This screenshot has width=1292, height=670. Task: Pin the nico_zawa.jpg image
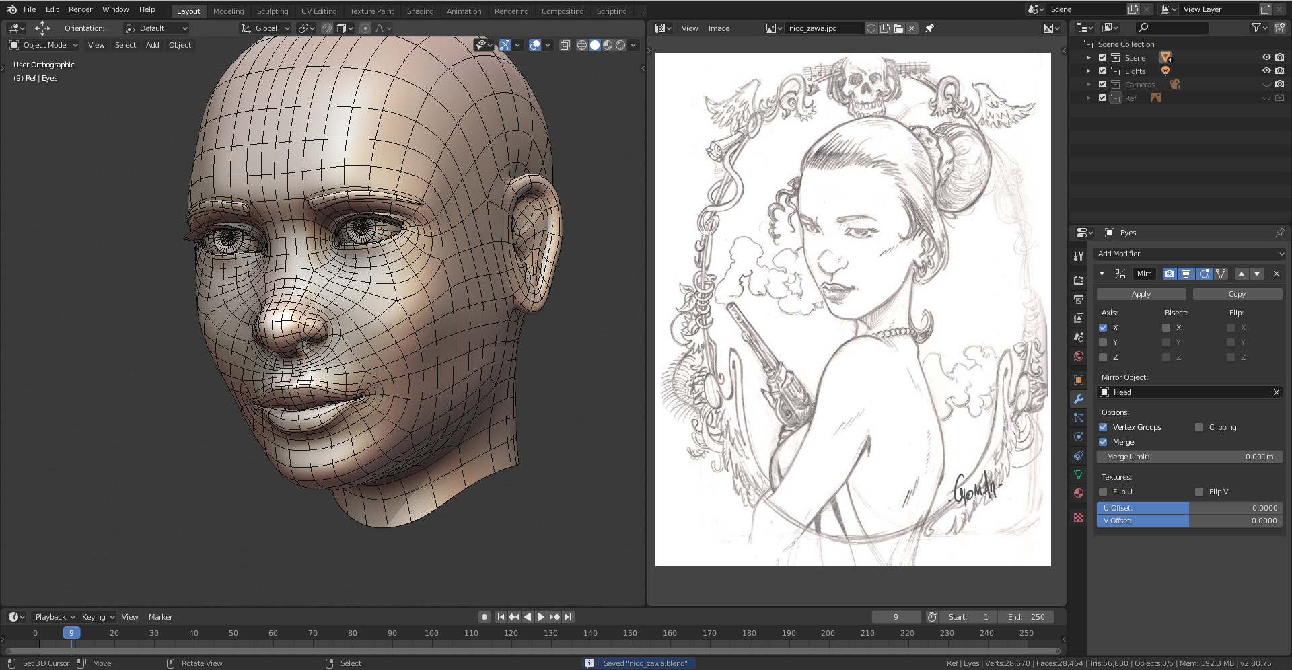tap(929, 28)
